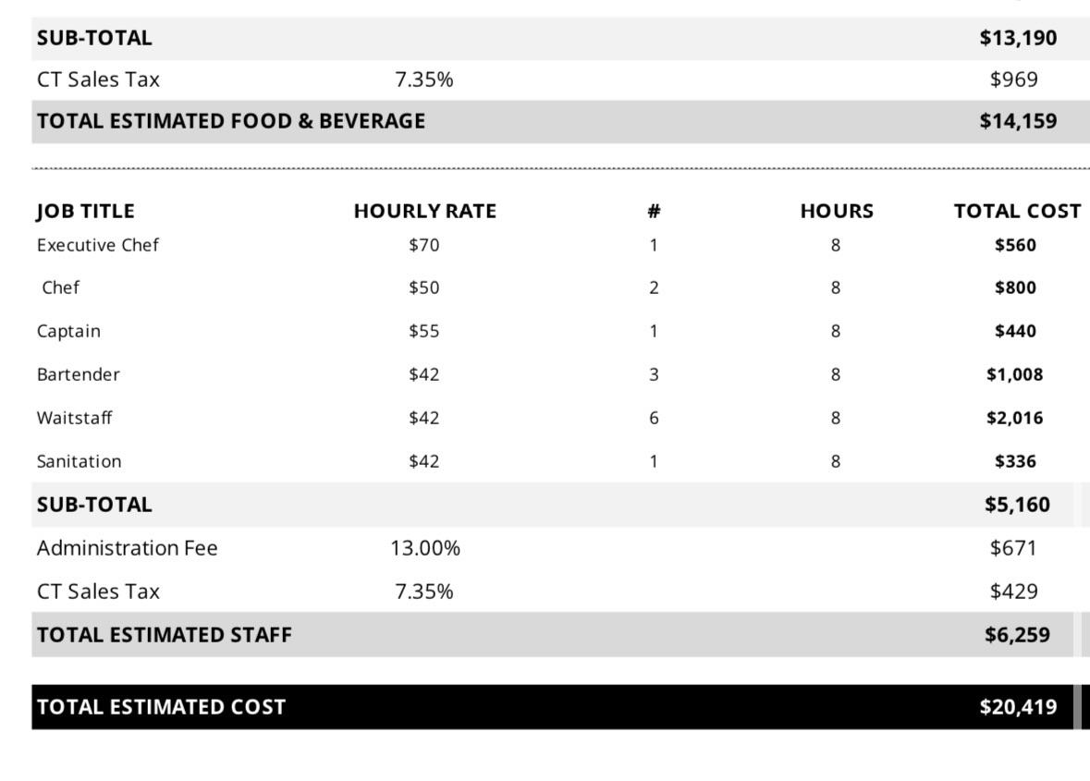Click the TOTAL ESTIMATED COST $20,419 amount
1090x781 pixels.
tap(1018, 707)
